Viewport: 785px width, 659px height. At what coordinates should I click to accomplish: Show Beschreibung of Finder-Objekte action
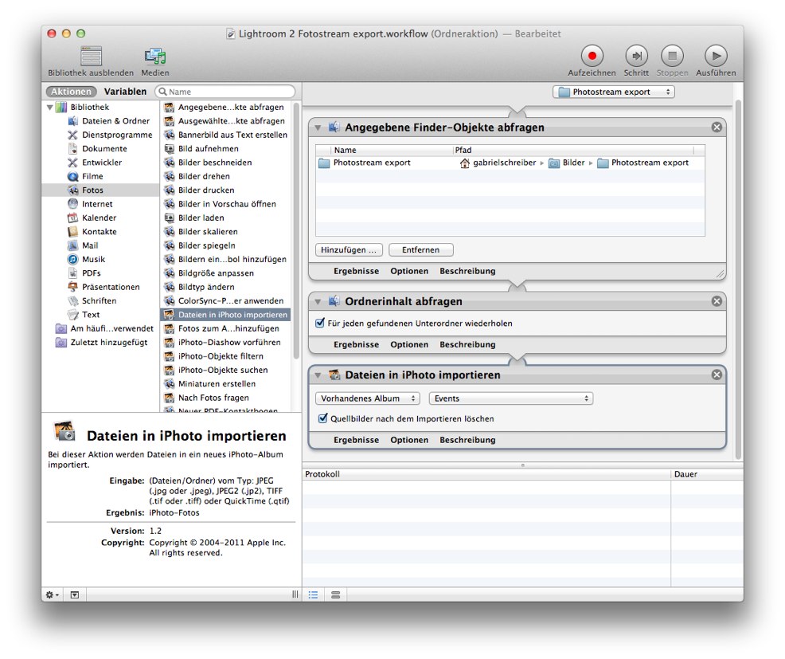click(467, 271)
